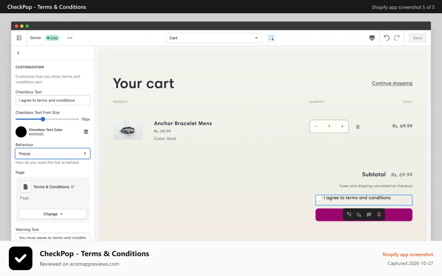This screenshot has width=442, height=276.
Task: Open the Anchor Bracelet Mens product link
Action: (183, 123)
